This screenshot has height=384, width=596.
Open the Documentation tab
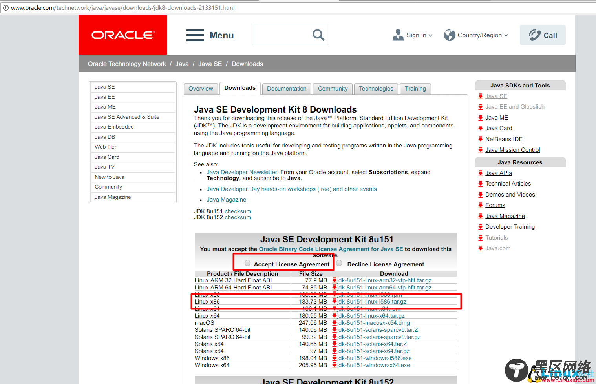tap(287, 89)
